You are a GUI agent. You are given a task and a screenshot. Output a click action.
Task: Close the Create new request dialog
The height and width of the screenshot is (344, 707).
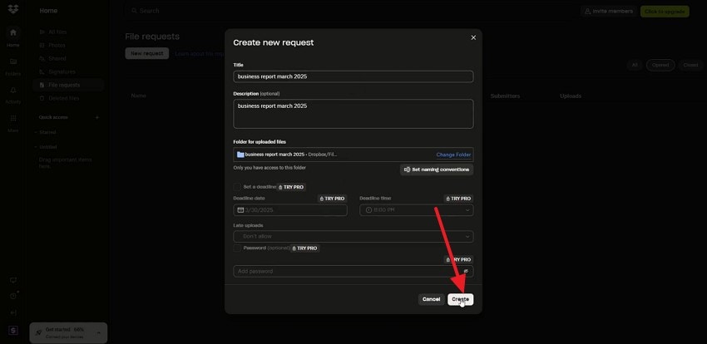click(473, 38)
